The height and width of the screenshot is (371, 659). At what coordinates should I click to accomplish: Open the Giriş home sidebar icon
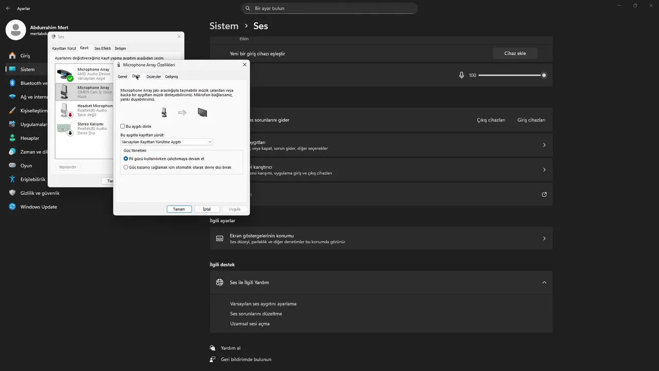(x=12, y=56)
